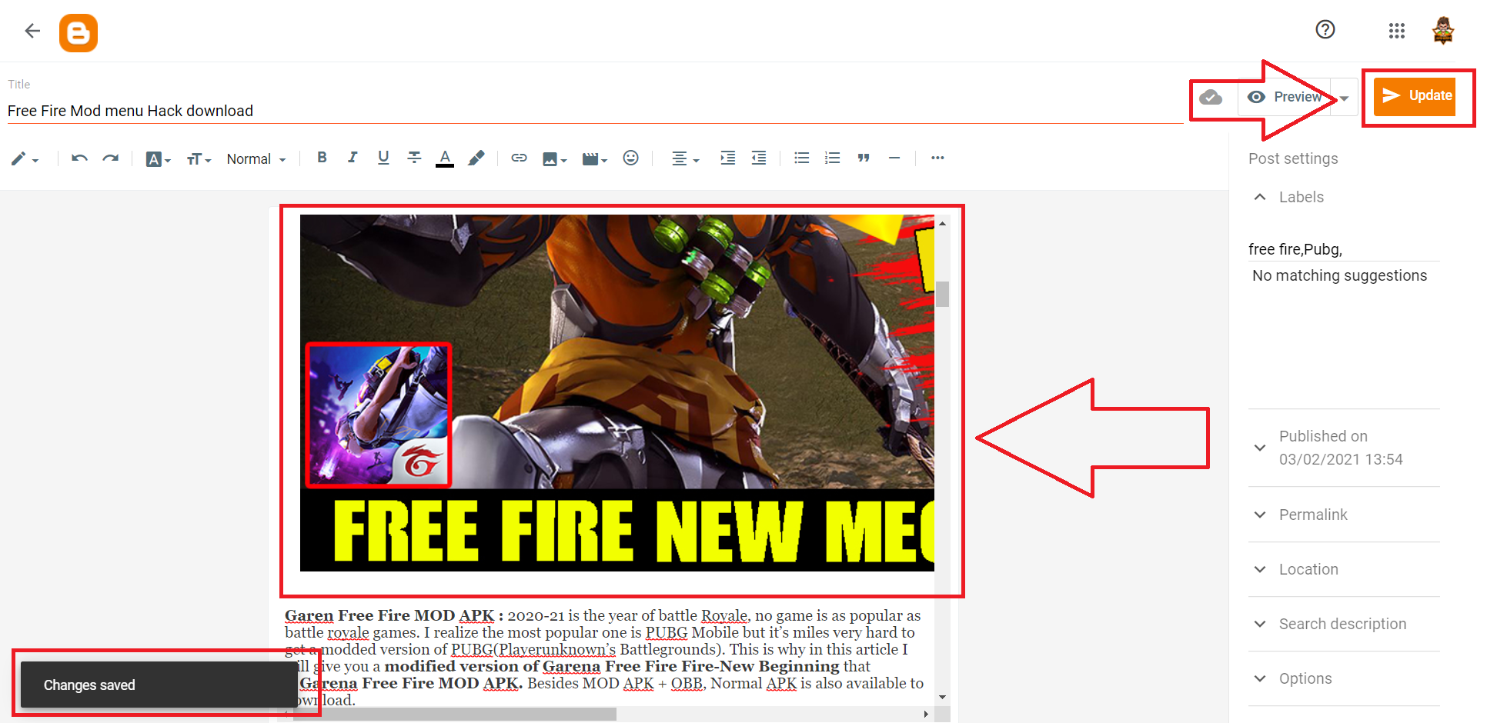Toggle strikethrough formatting
Image resolution: width=1487 pixels, height=723 pixels.
tap(414, 158)
